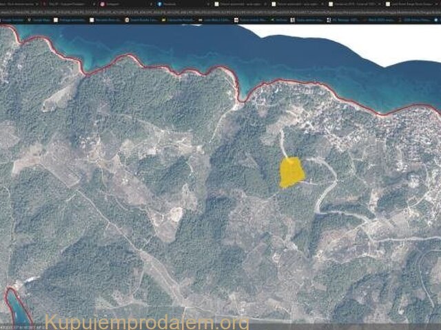Click the small bay in bottom-left corner
The image size is (441, 330).
point(17,306)
